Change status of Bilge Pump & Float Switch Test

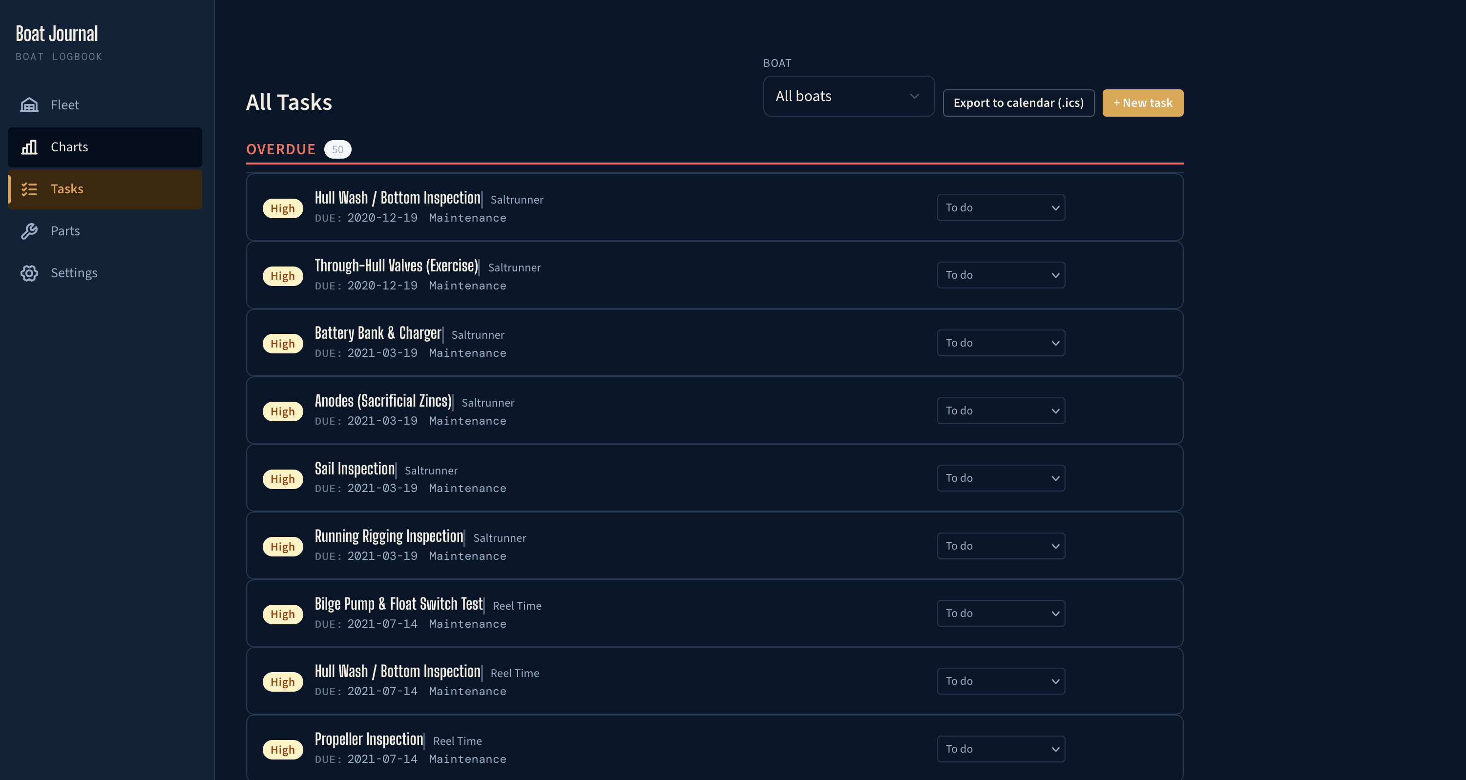tap(1001, 613)
